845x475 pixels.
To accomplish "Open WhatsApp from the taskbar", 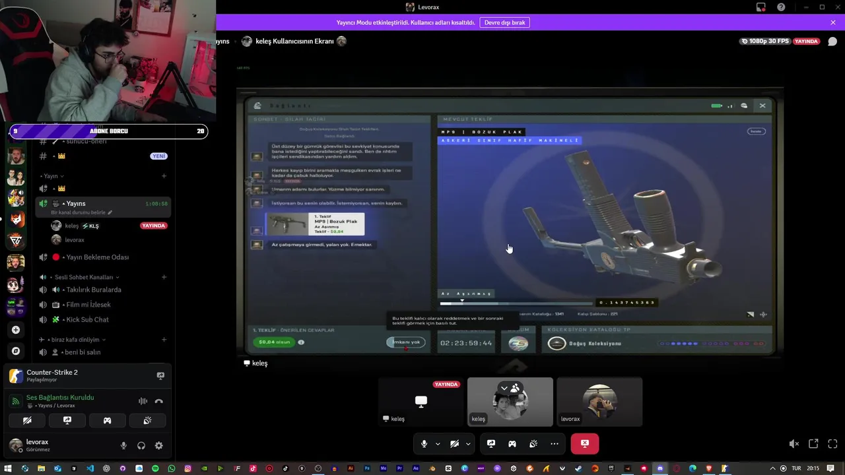I will tap(172, 468).
